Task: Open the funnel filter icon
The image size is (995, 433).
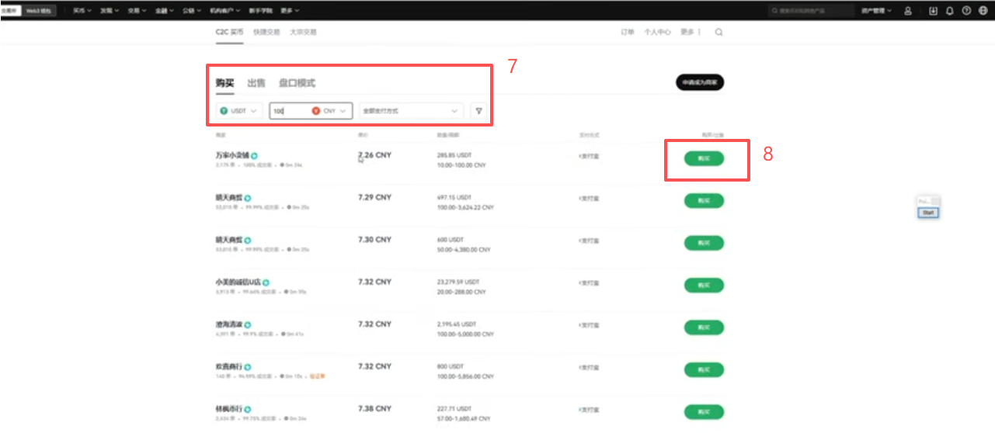Action: coord(478,111)
